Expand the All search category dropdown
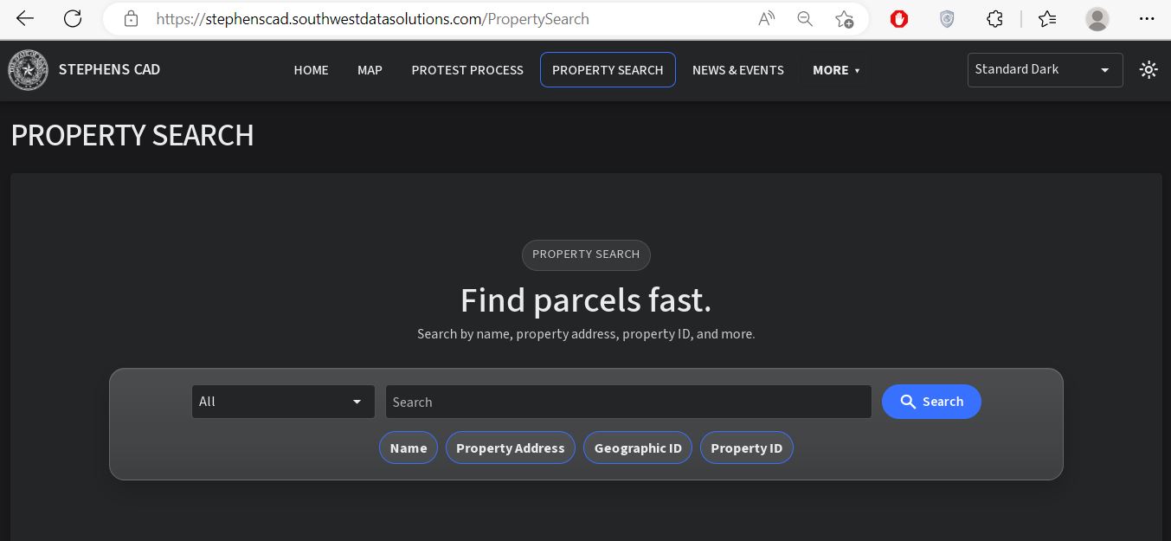 tap(283, 402)
